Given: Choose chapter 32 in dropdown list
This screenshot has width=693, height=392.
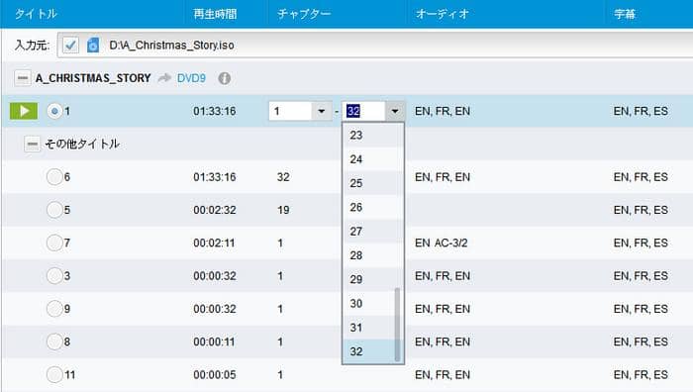Looking at the screenshot, I should (368, 351).
